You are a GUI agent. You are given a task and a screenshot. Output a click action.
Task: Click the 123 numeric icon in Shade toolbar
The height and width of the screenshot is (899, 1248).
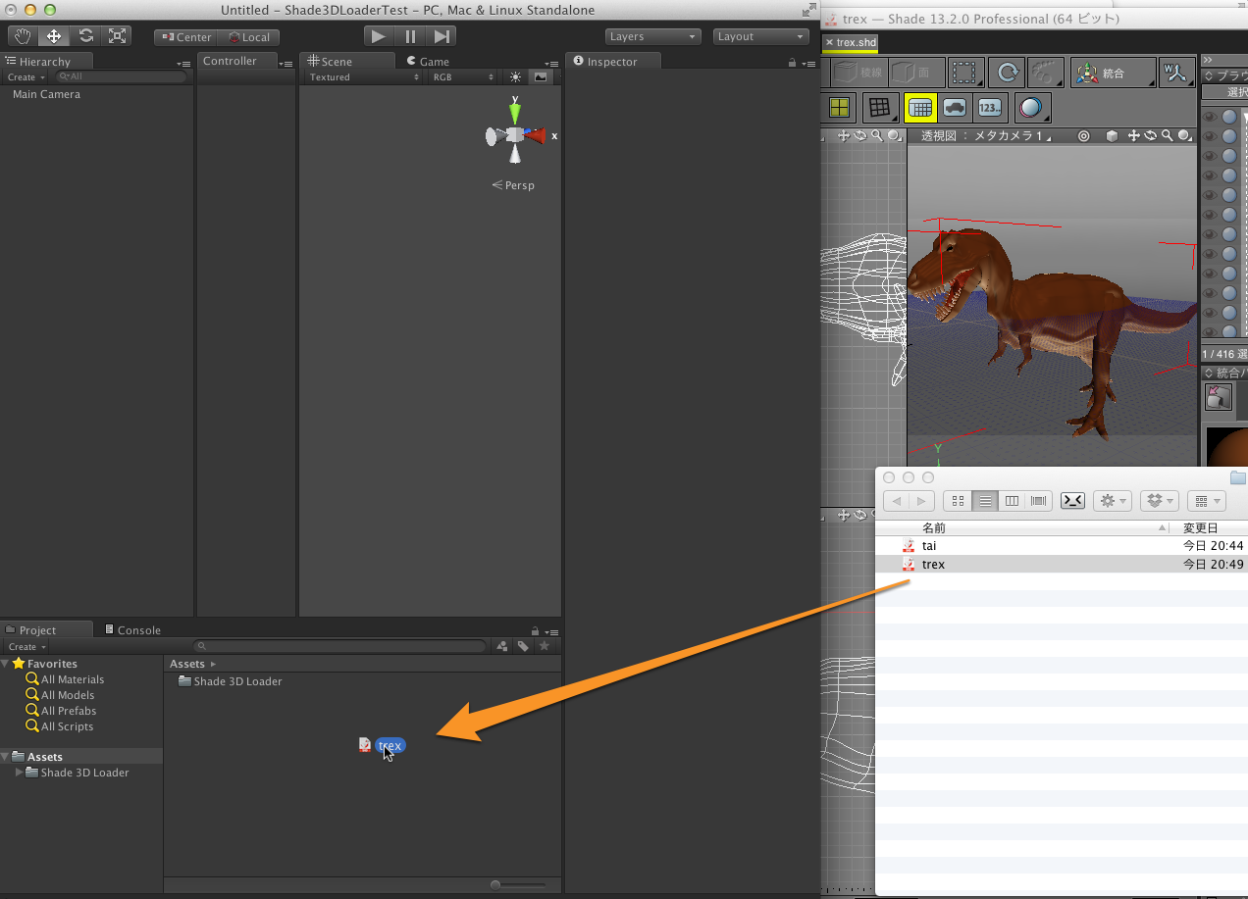coord(990,108)
